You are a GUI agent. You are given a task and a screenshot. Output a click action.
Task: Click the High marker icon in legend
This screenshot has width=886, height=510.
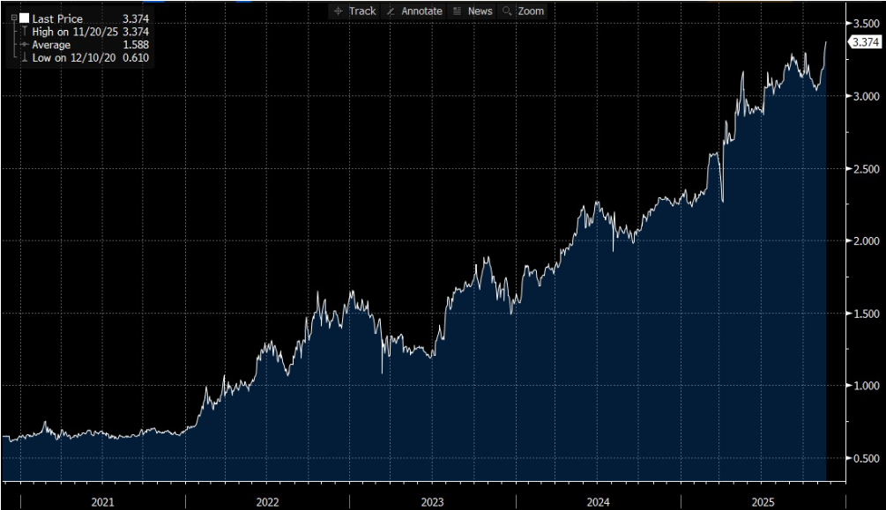tap(23, 32)
